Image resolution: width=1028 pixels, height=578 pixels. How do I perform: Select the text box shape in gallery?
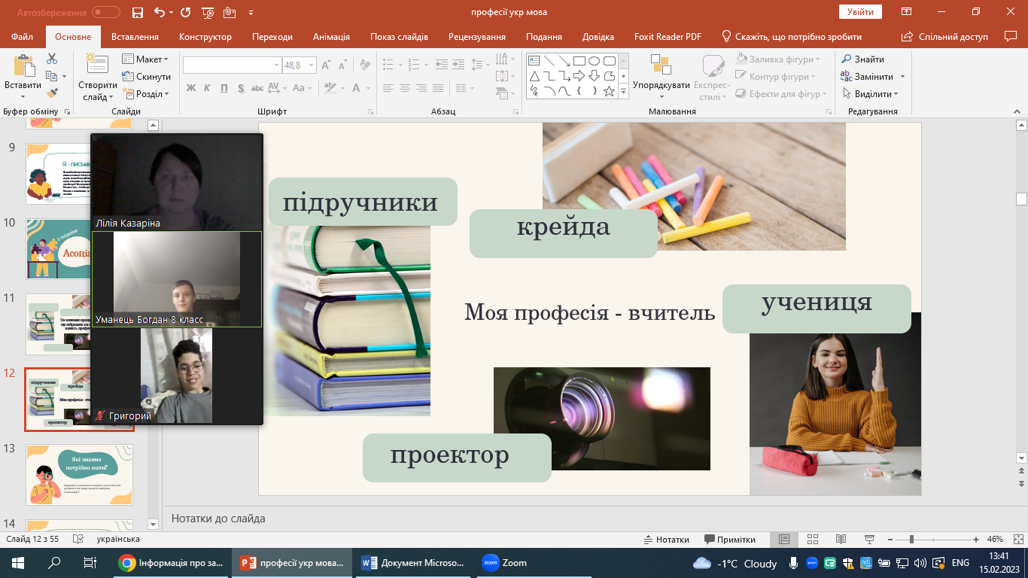click(534, 61)
